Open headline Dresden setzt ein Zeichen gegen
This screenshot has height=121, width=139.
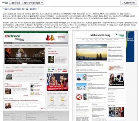click(19, 59)
